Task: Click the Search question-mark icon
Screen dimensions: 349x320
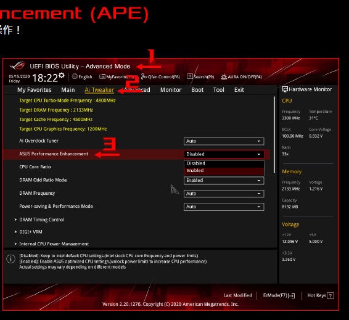Action: coord(190,76)
